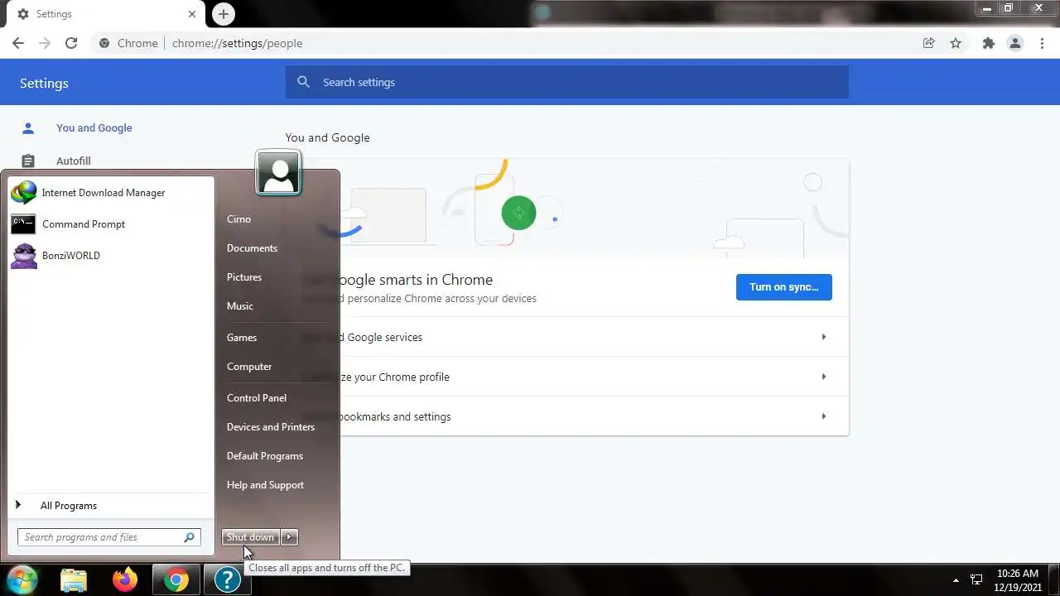1060x596 pixels.
Task: Click the user account picture
Action: (x=278, y=173)
